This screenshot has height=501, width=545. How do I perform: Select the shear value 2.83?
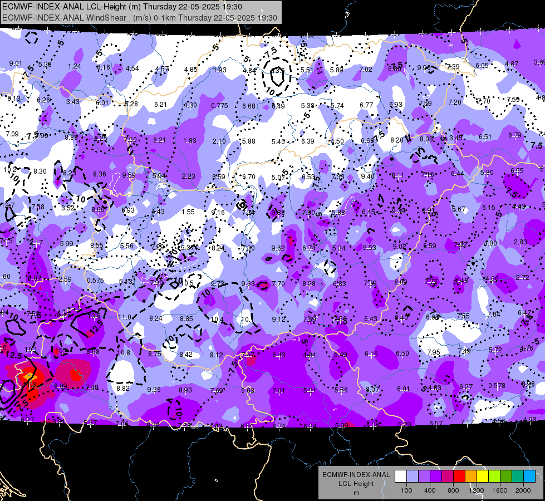(521, 242)
